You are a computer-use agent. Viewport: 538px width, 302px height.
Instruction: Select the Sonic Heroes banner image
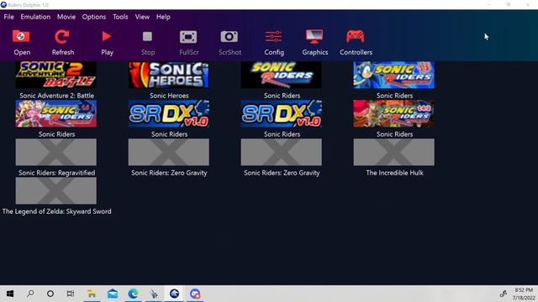click(168, 75)
